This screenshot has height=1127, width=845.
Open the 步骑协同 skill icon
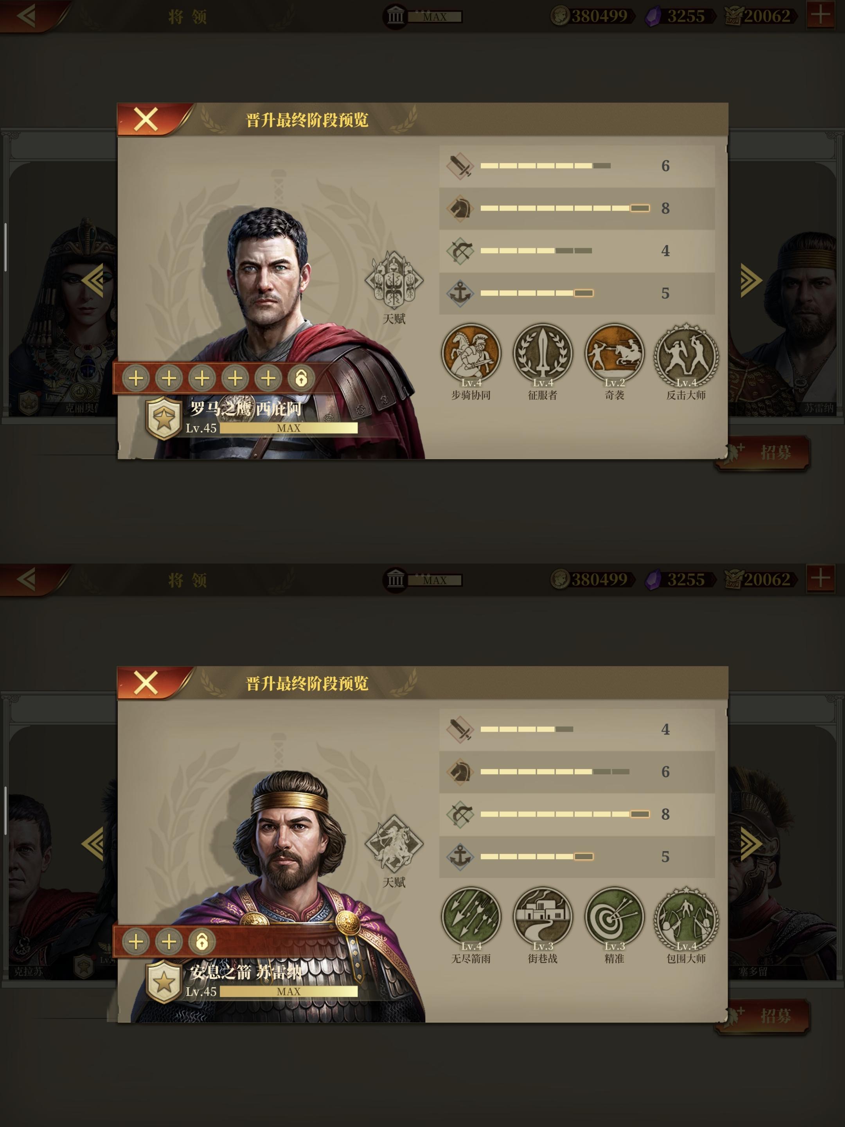pyautogui.click(x=471, y=353)
